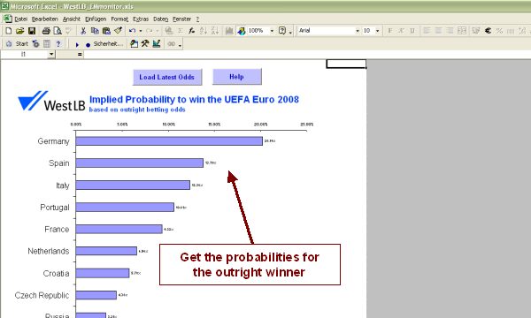Open the redo history dropdown arrow

point(158,31)
